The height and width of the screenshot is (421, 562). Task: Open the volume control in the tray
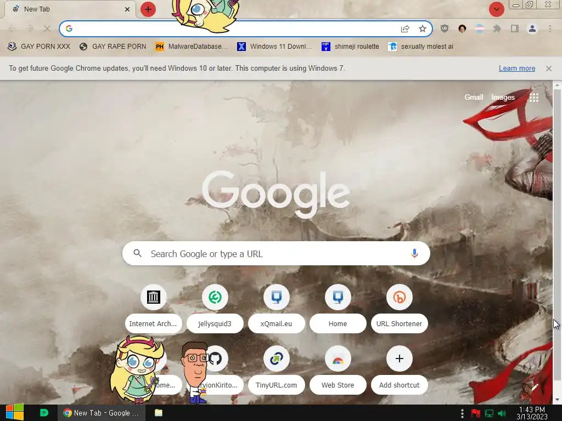[502, 413]
